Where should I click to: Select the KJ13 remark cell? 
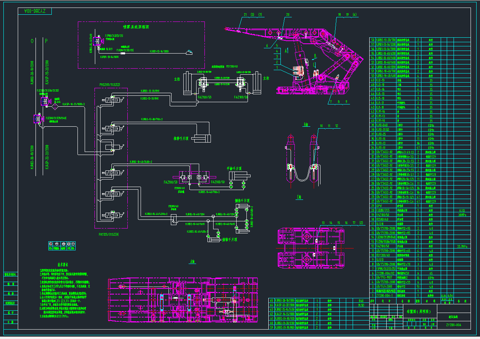click(x=462, y=210)
